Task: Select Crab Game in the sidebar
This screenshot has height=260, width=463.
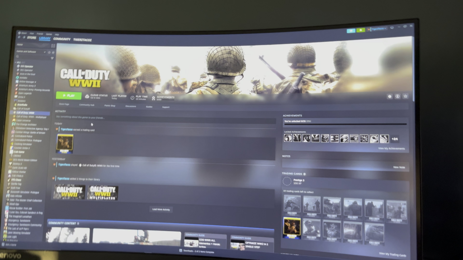Action: tap(20, 152)
